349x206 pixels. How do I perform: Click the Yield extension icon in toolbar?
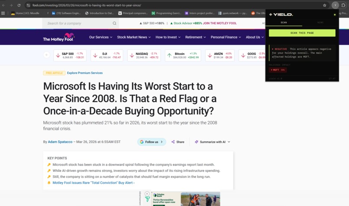click(x=335, y=5)
